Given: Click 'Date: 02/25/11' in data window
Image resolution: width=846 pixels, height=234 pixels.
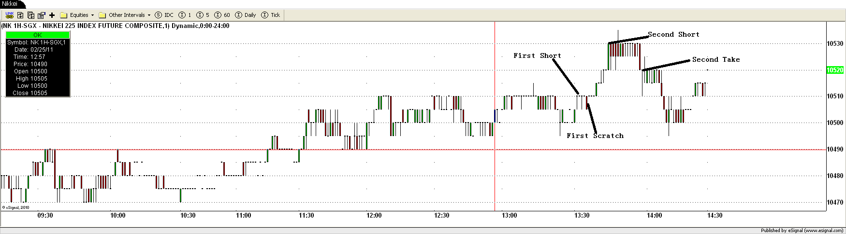Looking at the screenshot, I should click(34, 50).
